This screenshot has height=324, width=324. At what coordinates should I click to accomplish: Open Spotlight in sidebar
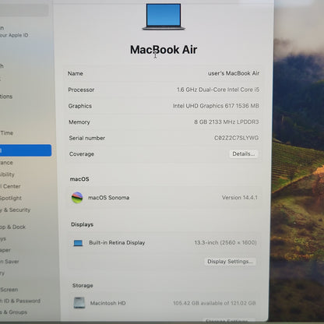pyautogui.click(x=11, y=198)
